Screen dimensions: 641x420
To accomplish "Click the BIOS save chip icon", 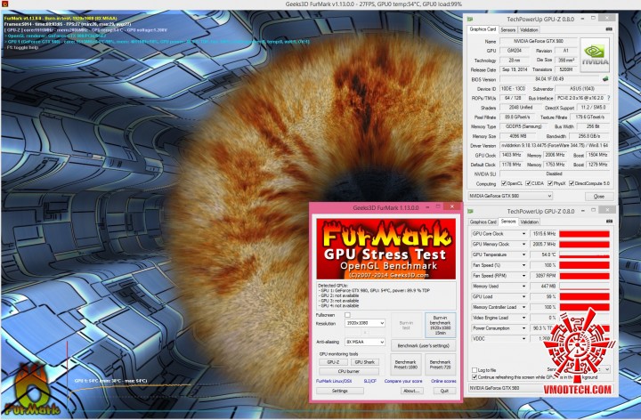I will coord(605,79).
